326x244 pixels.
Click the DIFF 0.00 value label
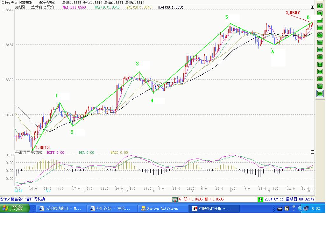coord(55,152)
